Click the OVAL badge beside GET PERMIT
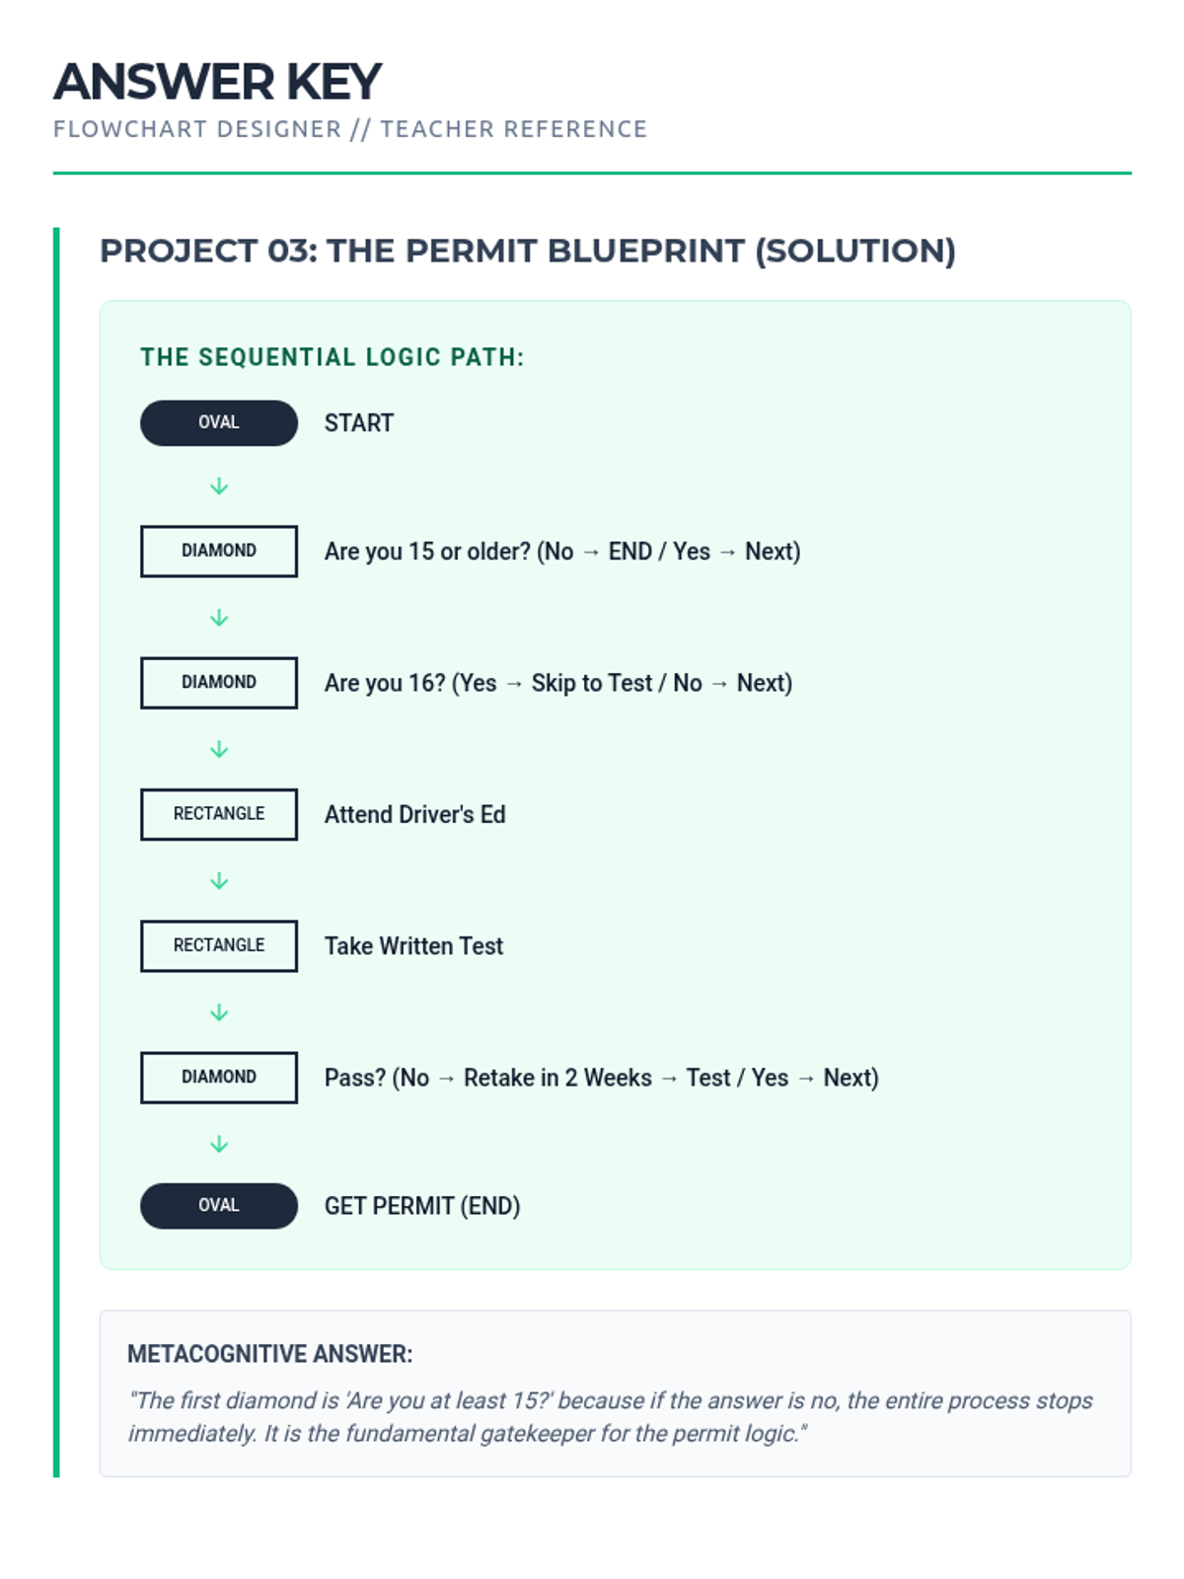Image resolution: width=1184 pixels, height=1579 pixels. pos(218,1205)
